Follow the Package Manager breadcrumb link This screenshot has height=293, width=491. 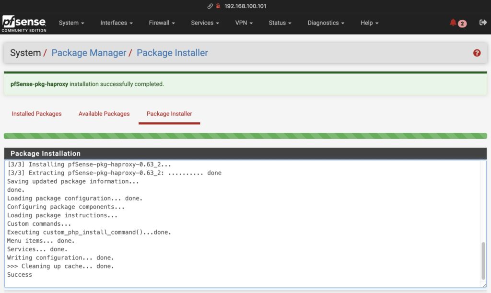coord(89,53)
